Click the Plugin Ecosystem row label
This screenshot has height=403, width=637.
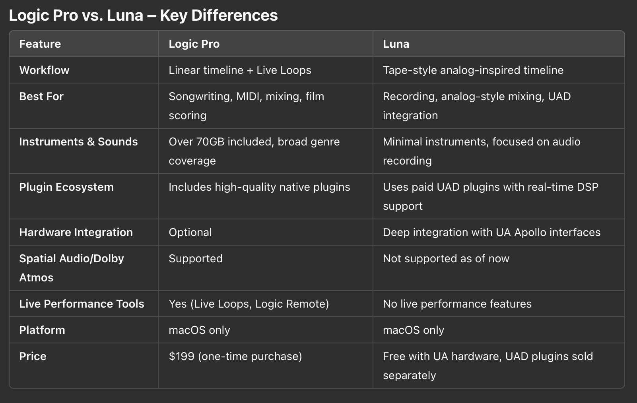click(x=66, y=187)
